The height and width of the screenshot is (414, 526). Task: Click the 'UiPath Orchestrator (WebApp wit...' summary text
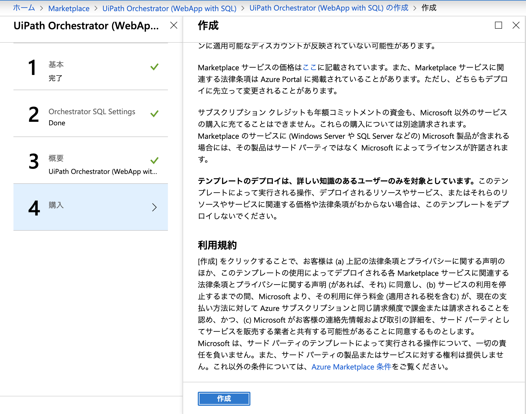click(x=103, y=172)
